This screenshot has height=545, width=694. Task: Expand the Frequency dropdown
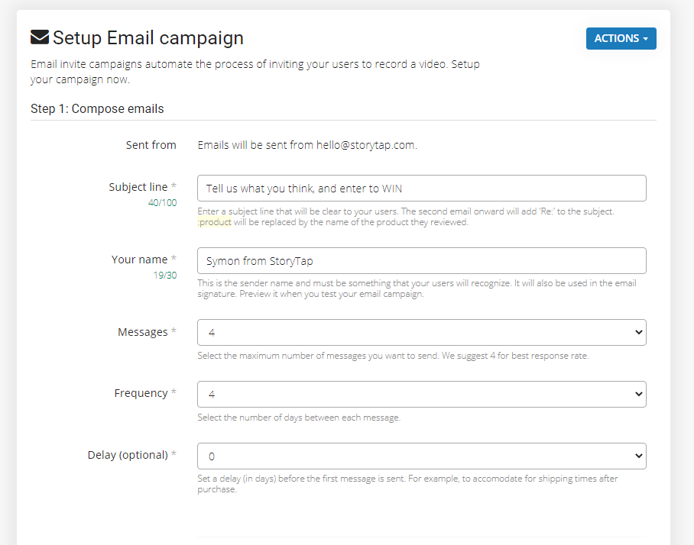click(x=421, y=395)
